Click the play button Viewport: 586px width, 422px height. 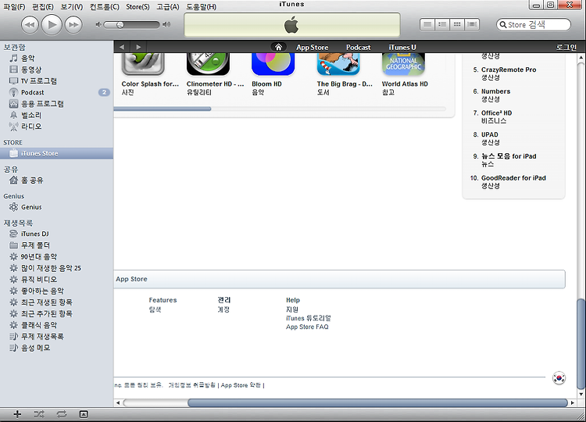click(x=52, y=25)
